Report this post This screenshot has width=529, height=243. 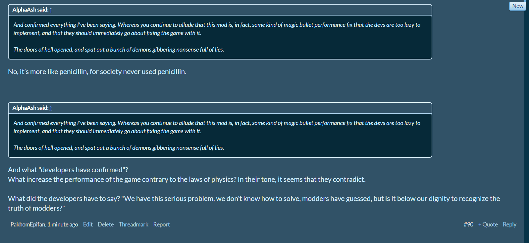[x=161, y=224]
